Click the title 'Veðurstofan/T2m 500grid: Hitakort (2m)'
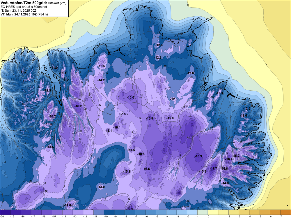 click(33, 3)
